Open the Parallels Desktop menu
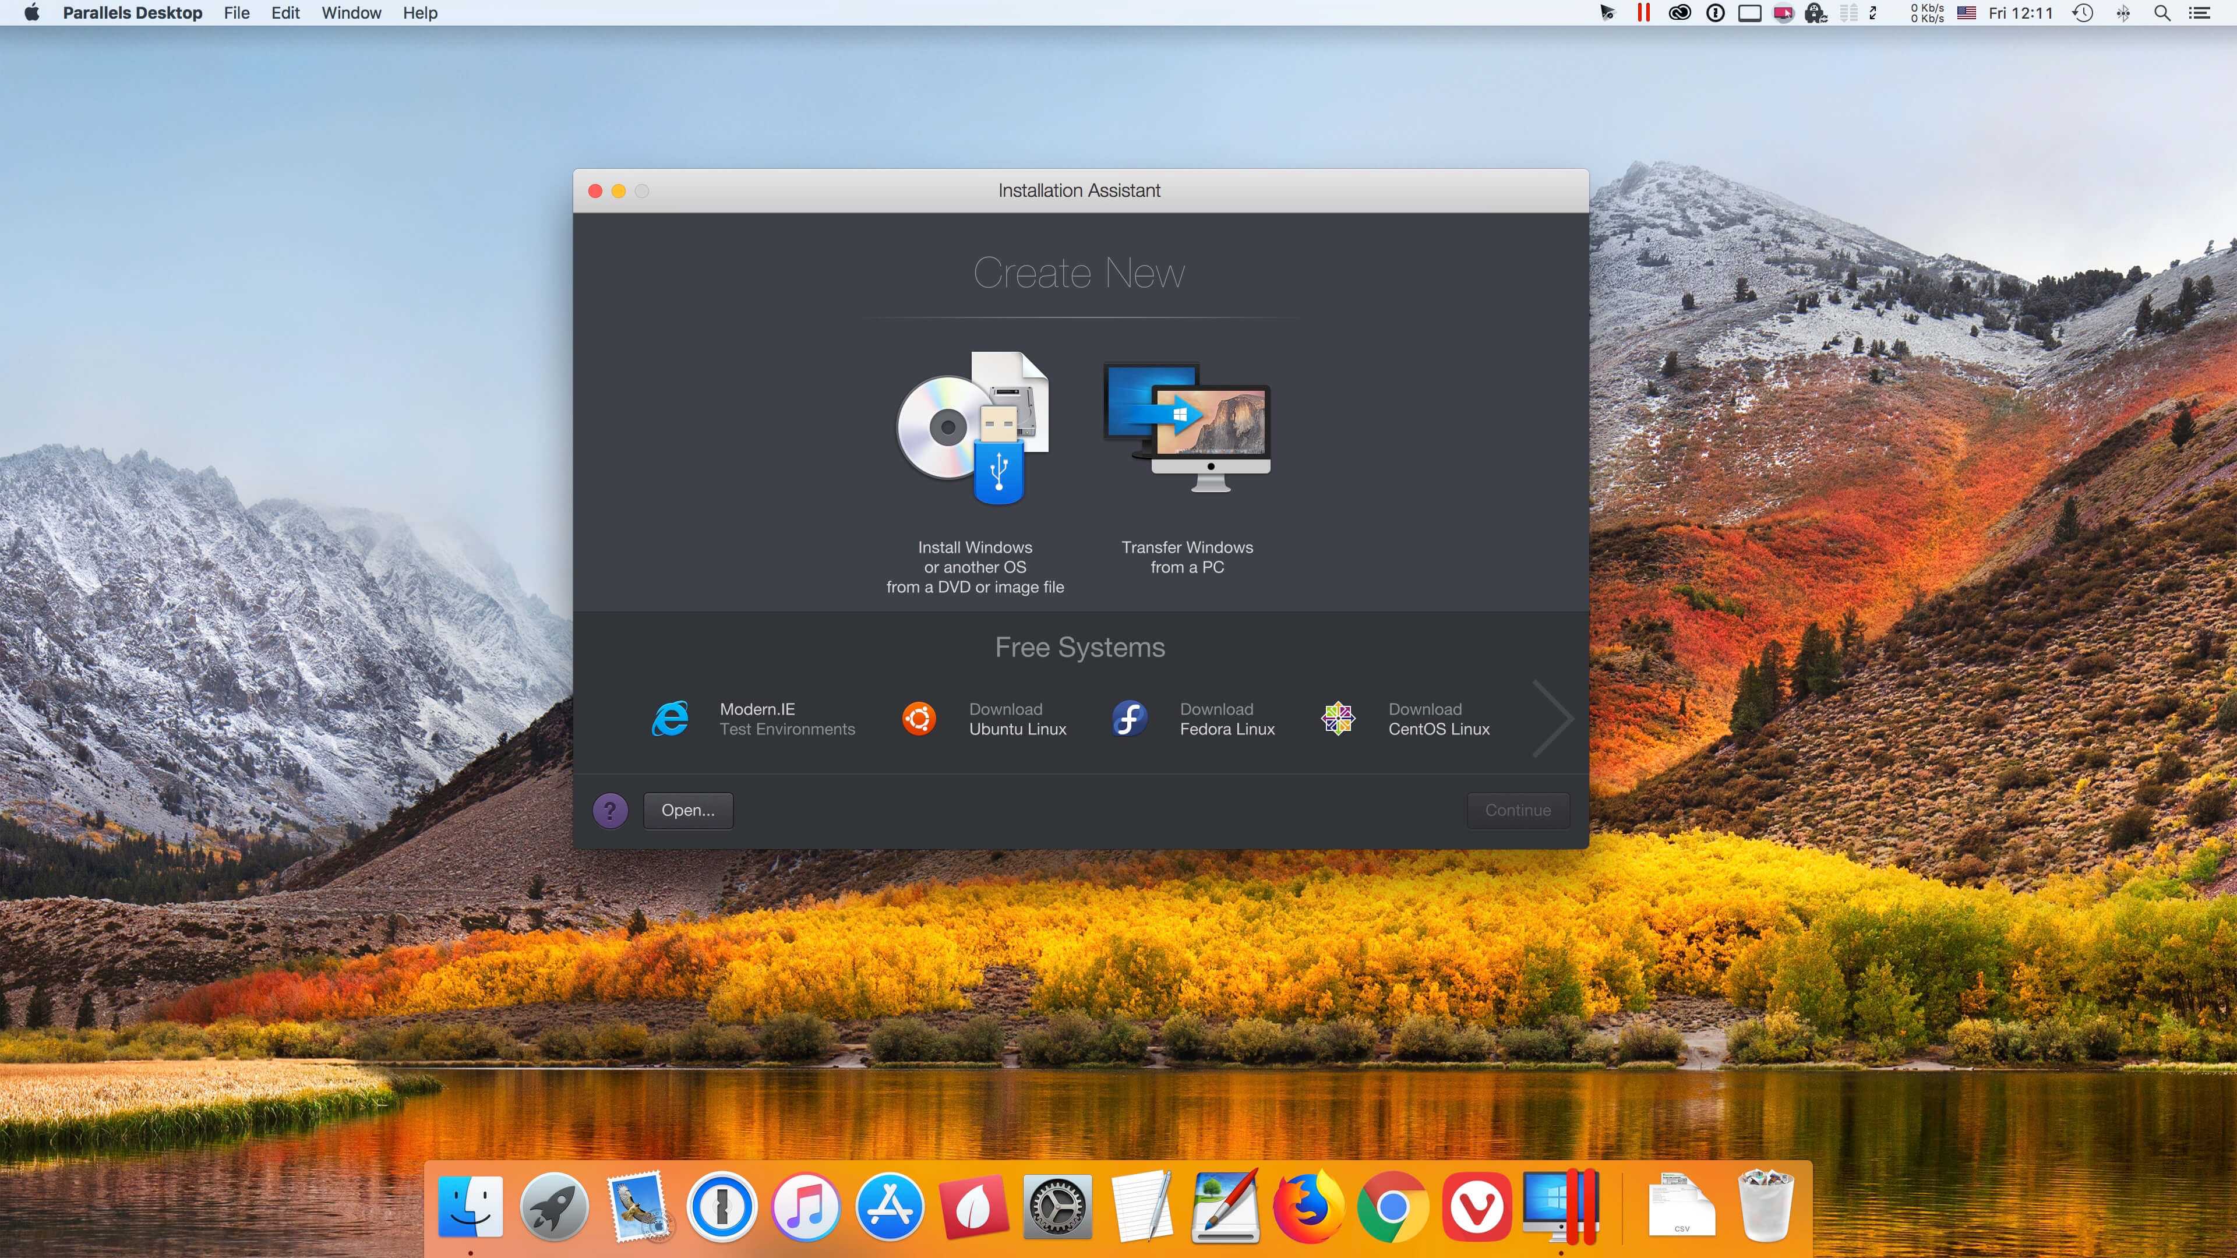 pos(133,13)
